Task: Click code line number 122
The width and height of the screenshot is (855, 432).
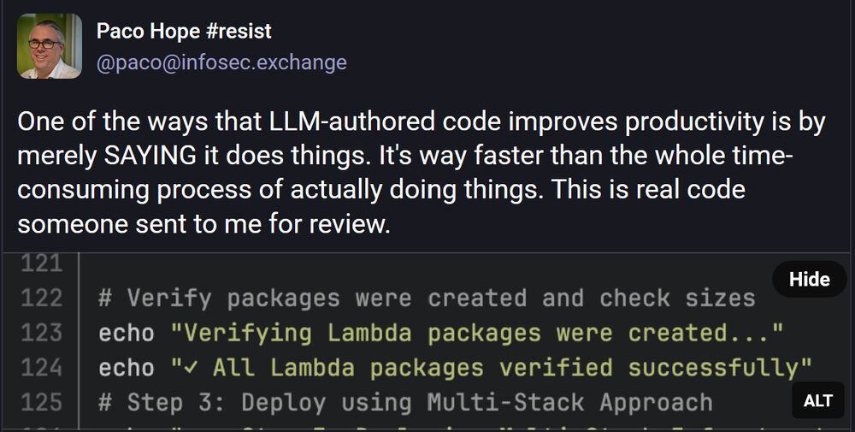Action: (x=41, y=299)
